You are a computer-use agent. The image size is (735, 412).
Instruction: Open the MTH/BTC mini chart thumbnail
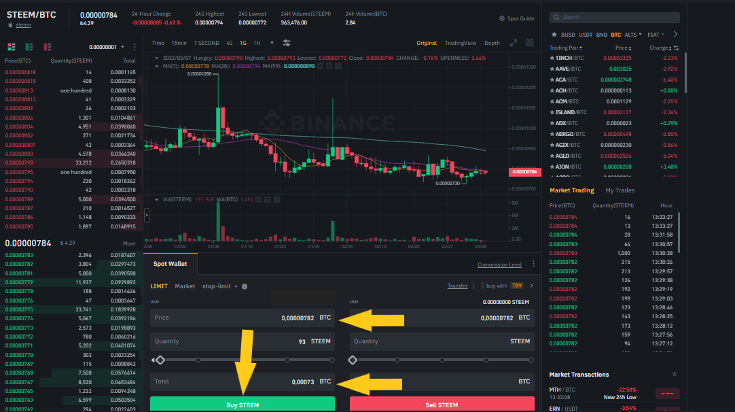point(667,393)
